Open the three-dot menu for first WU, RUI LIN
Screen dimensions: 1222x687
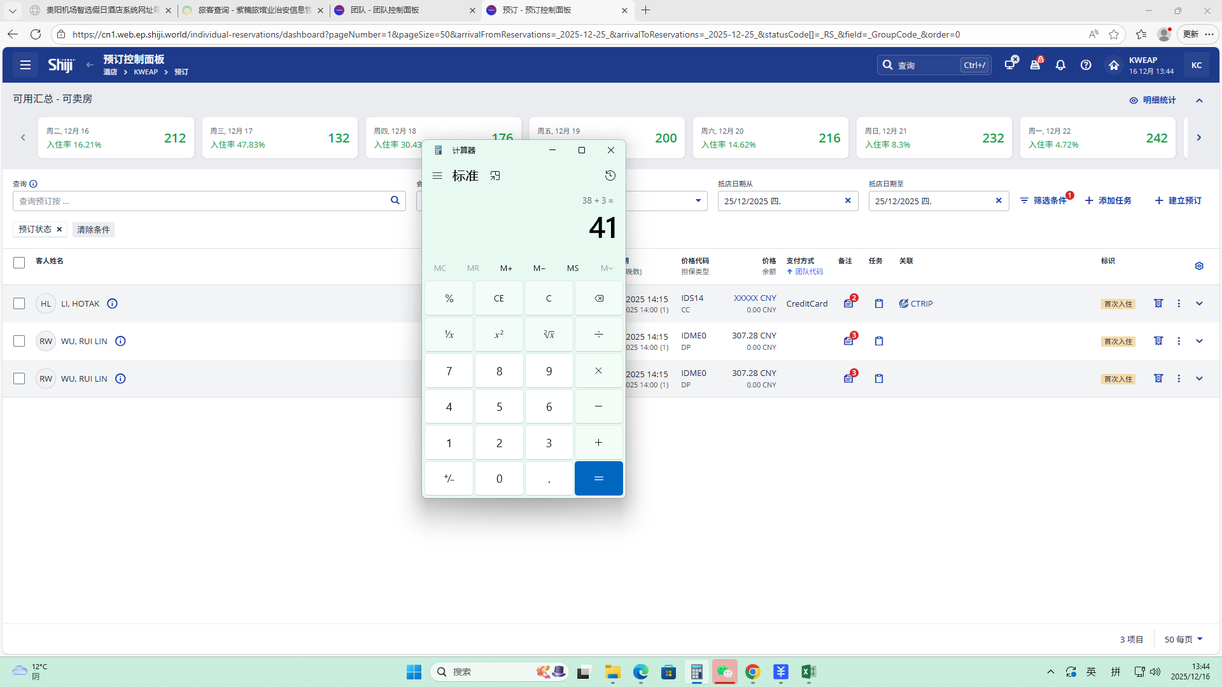pos(1179,341)
